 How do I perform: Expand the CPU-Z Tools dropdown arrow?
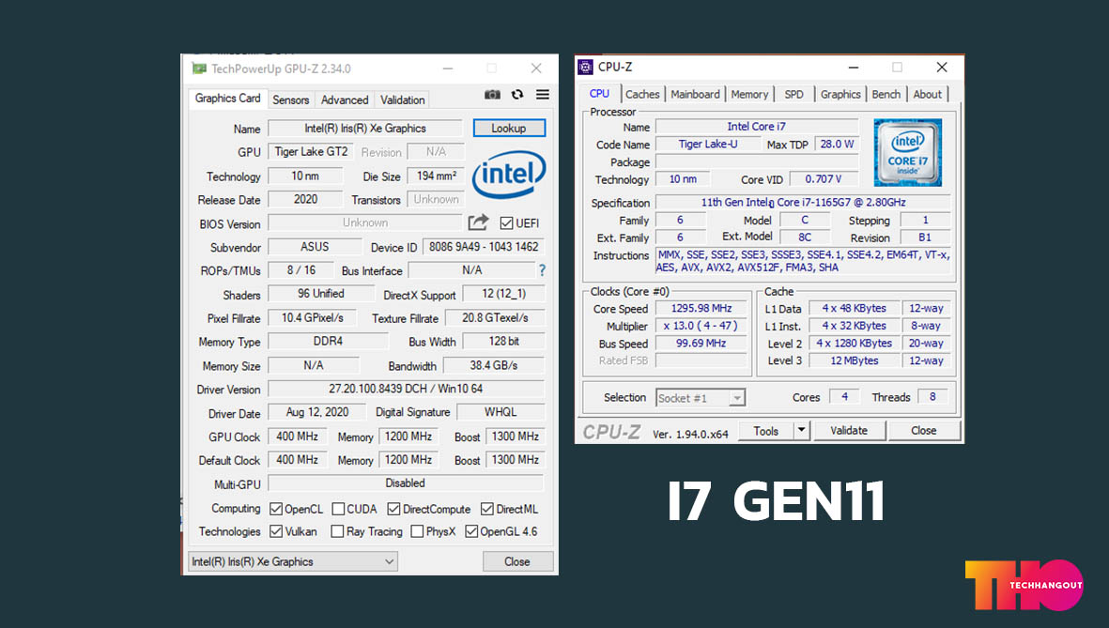[x=801, y=430]
